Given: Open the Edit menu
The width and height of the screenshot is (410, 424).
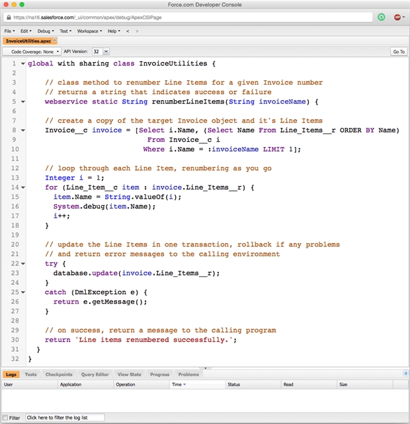Looking at the screenshot, I should coord(26,31).
